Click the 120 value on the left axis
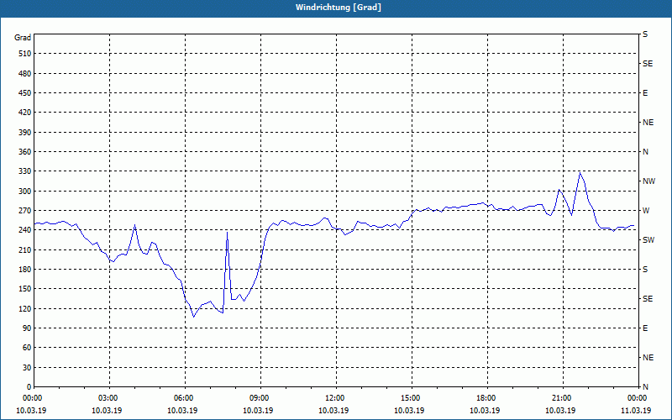This screenshot has width=672, height=420. coord(25,308)
